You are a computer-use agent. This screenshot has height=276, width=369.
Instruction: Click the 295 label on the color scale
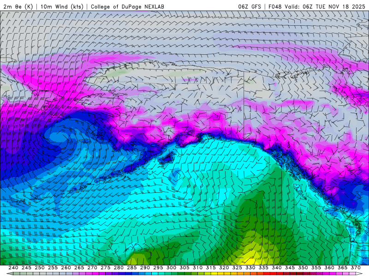click(x=158, y=268)
